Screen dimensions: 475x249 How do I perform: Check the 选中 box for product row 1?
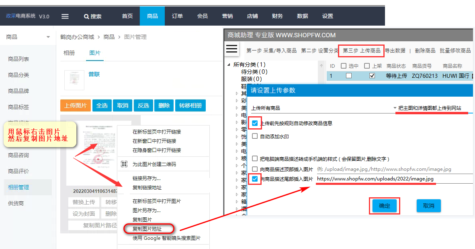[349, 76]
